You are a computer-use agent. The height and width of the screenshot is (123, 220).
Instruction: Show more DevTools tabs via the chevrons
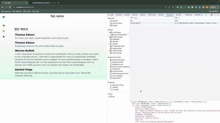206,15
